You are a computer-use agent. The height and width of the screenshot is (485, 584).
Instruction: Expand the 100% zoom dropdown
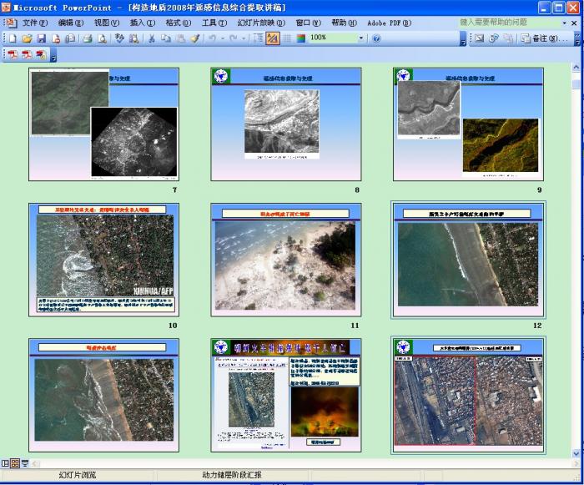point(361,38)
